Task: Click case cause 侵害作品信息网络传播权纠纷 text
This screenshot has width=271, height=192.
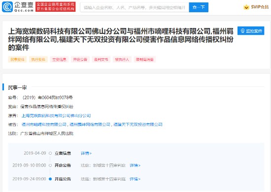Action: pos(47,107)
